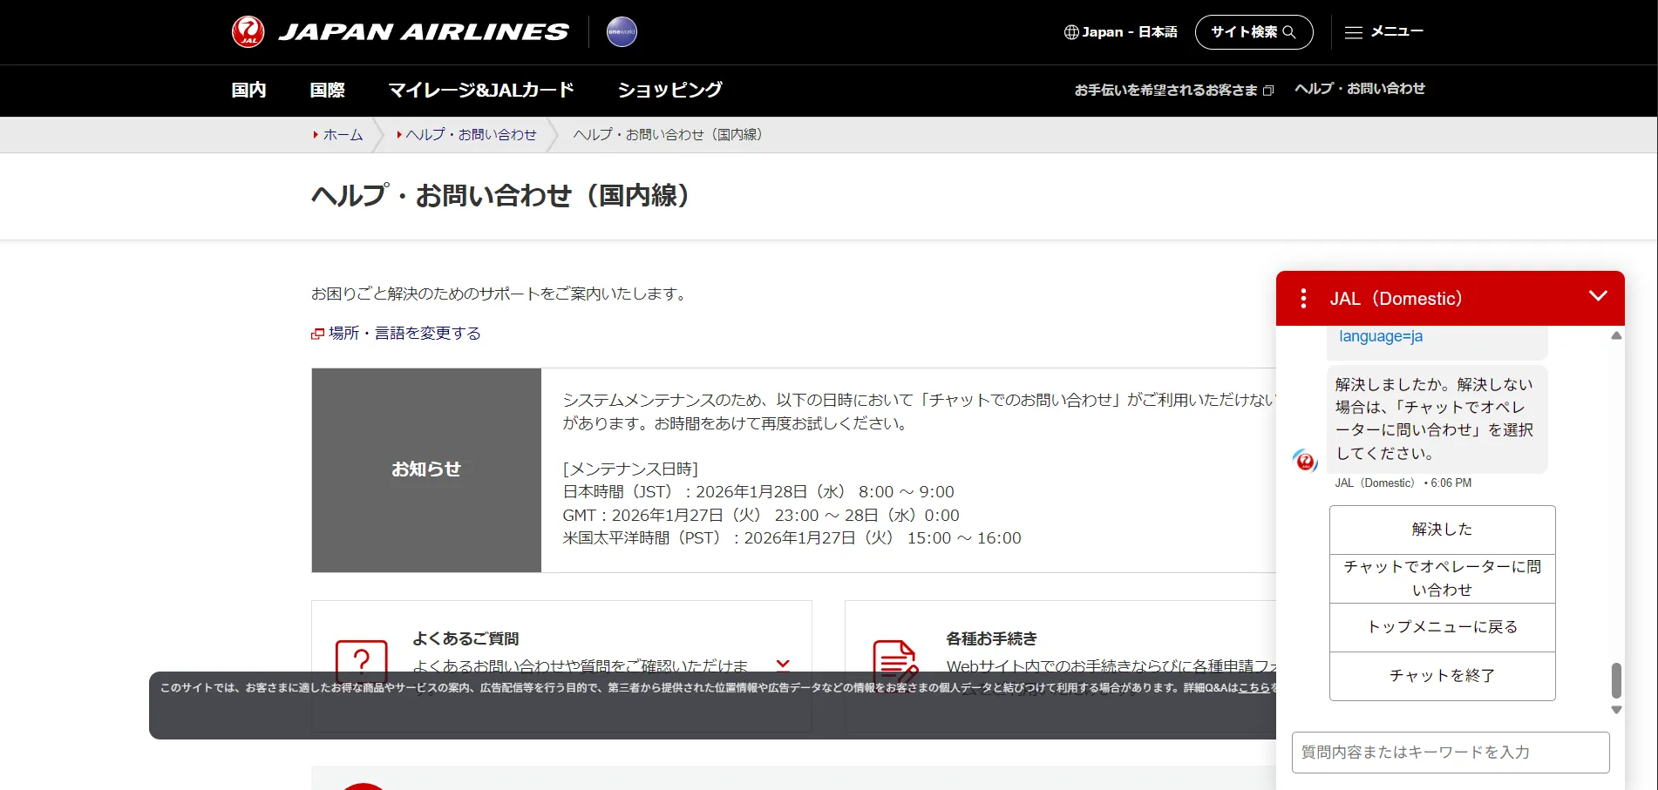Follow the 場所・言語を変更する link
Viewport: 1658px width, 790px height.
click(x=404, y=334)
